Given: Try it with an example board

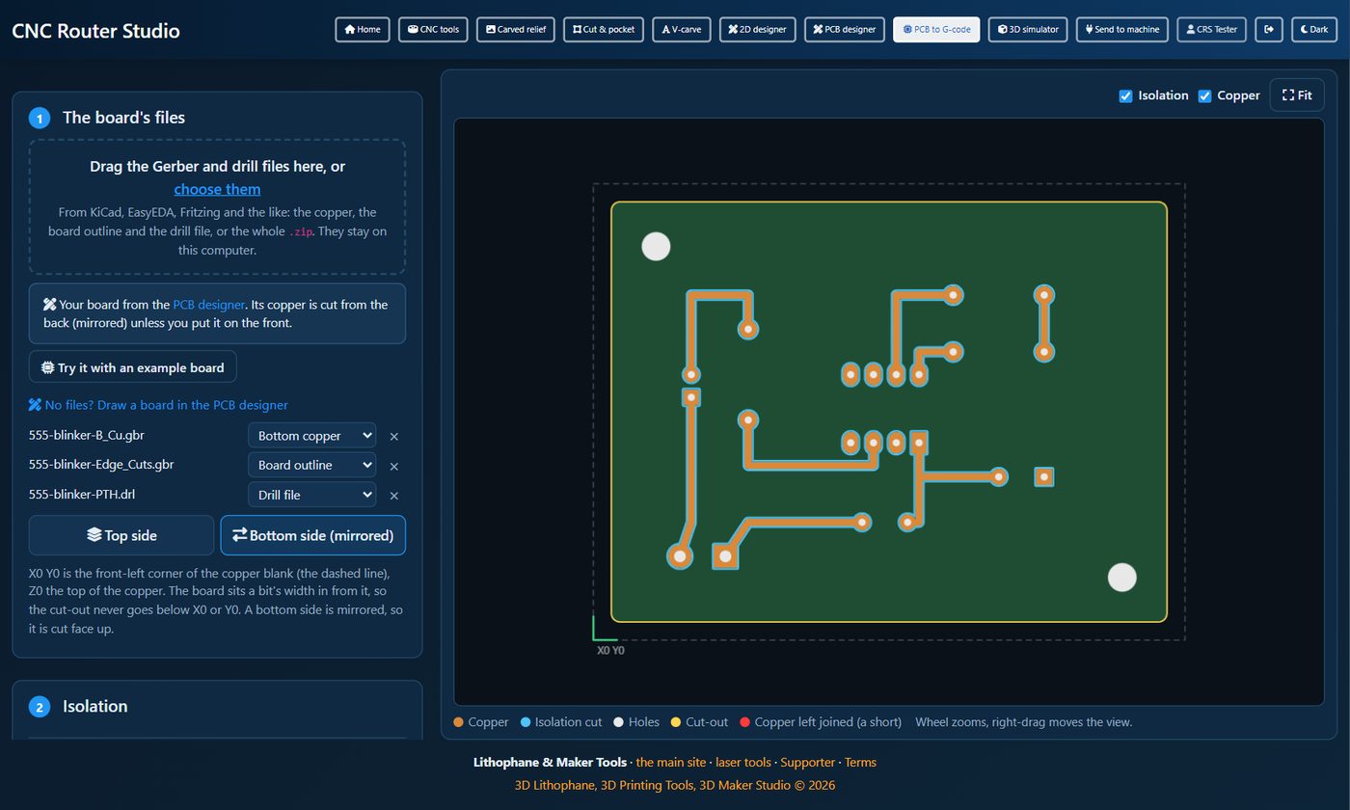Looking at the screenshot, I should (133, 367).
